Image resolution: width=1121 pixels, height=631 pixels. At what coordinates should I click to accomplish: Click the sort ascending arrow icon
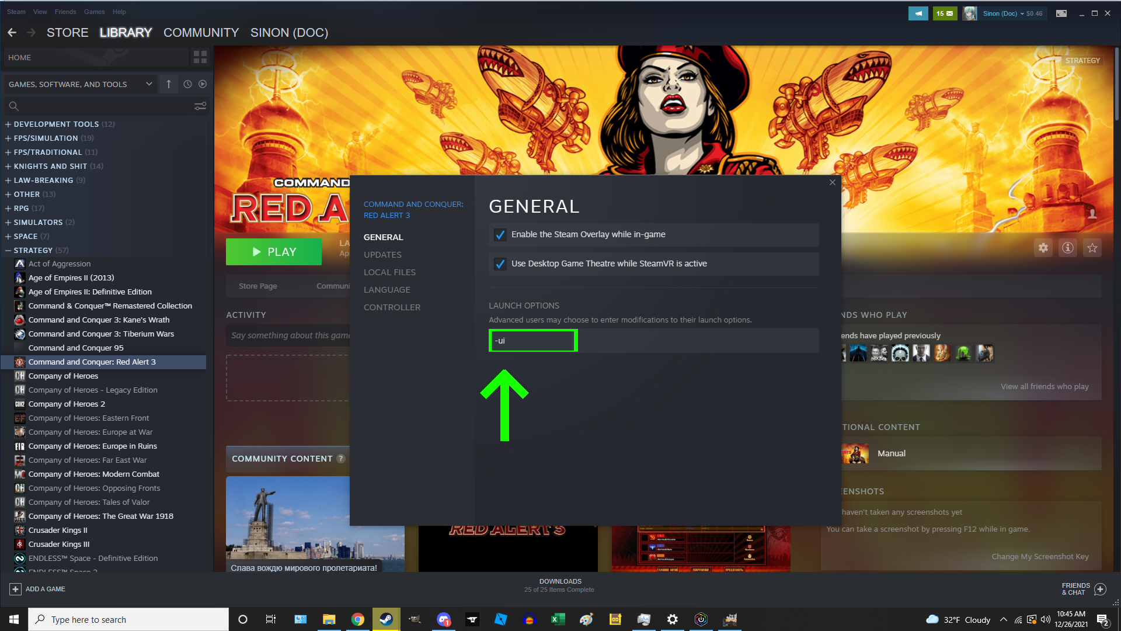pos(169,84)
